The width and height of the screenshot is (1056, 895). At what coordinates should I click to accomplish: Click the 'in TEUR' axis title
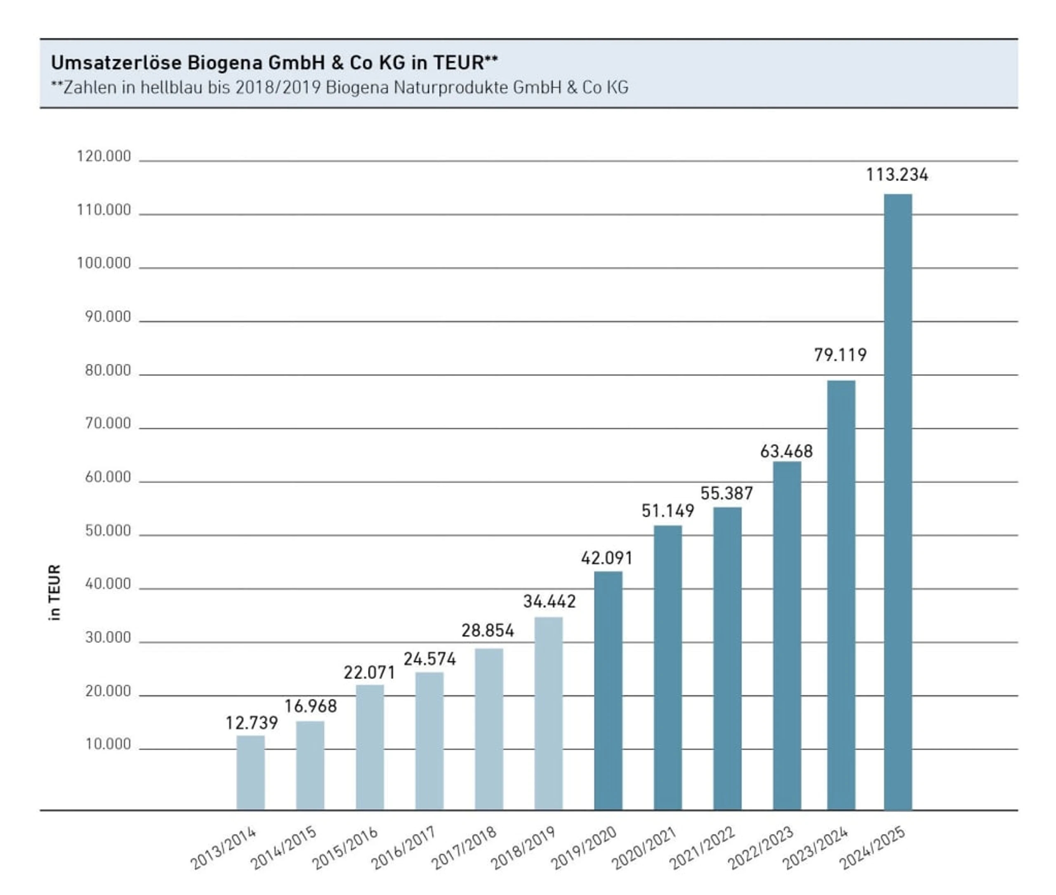click(x=55, y=592)
